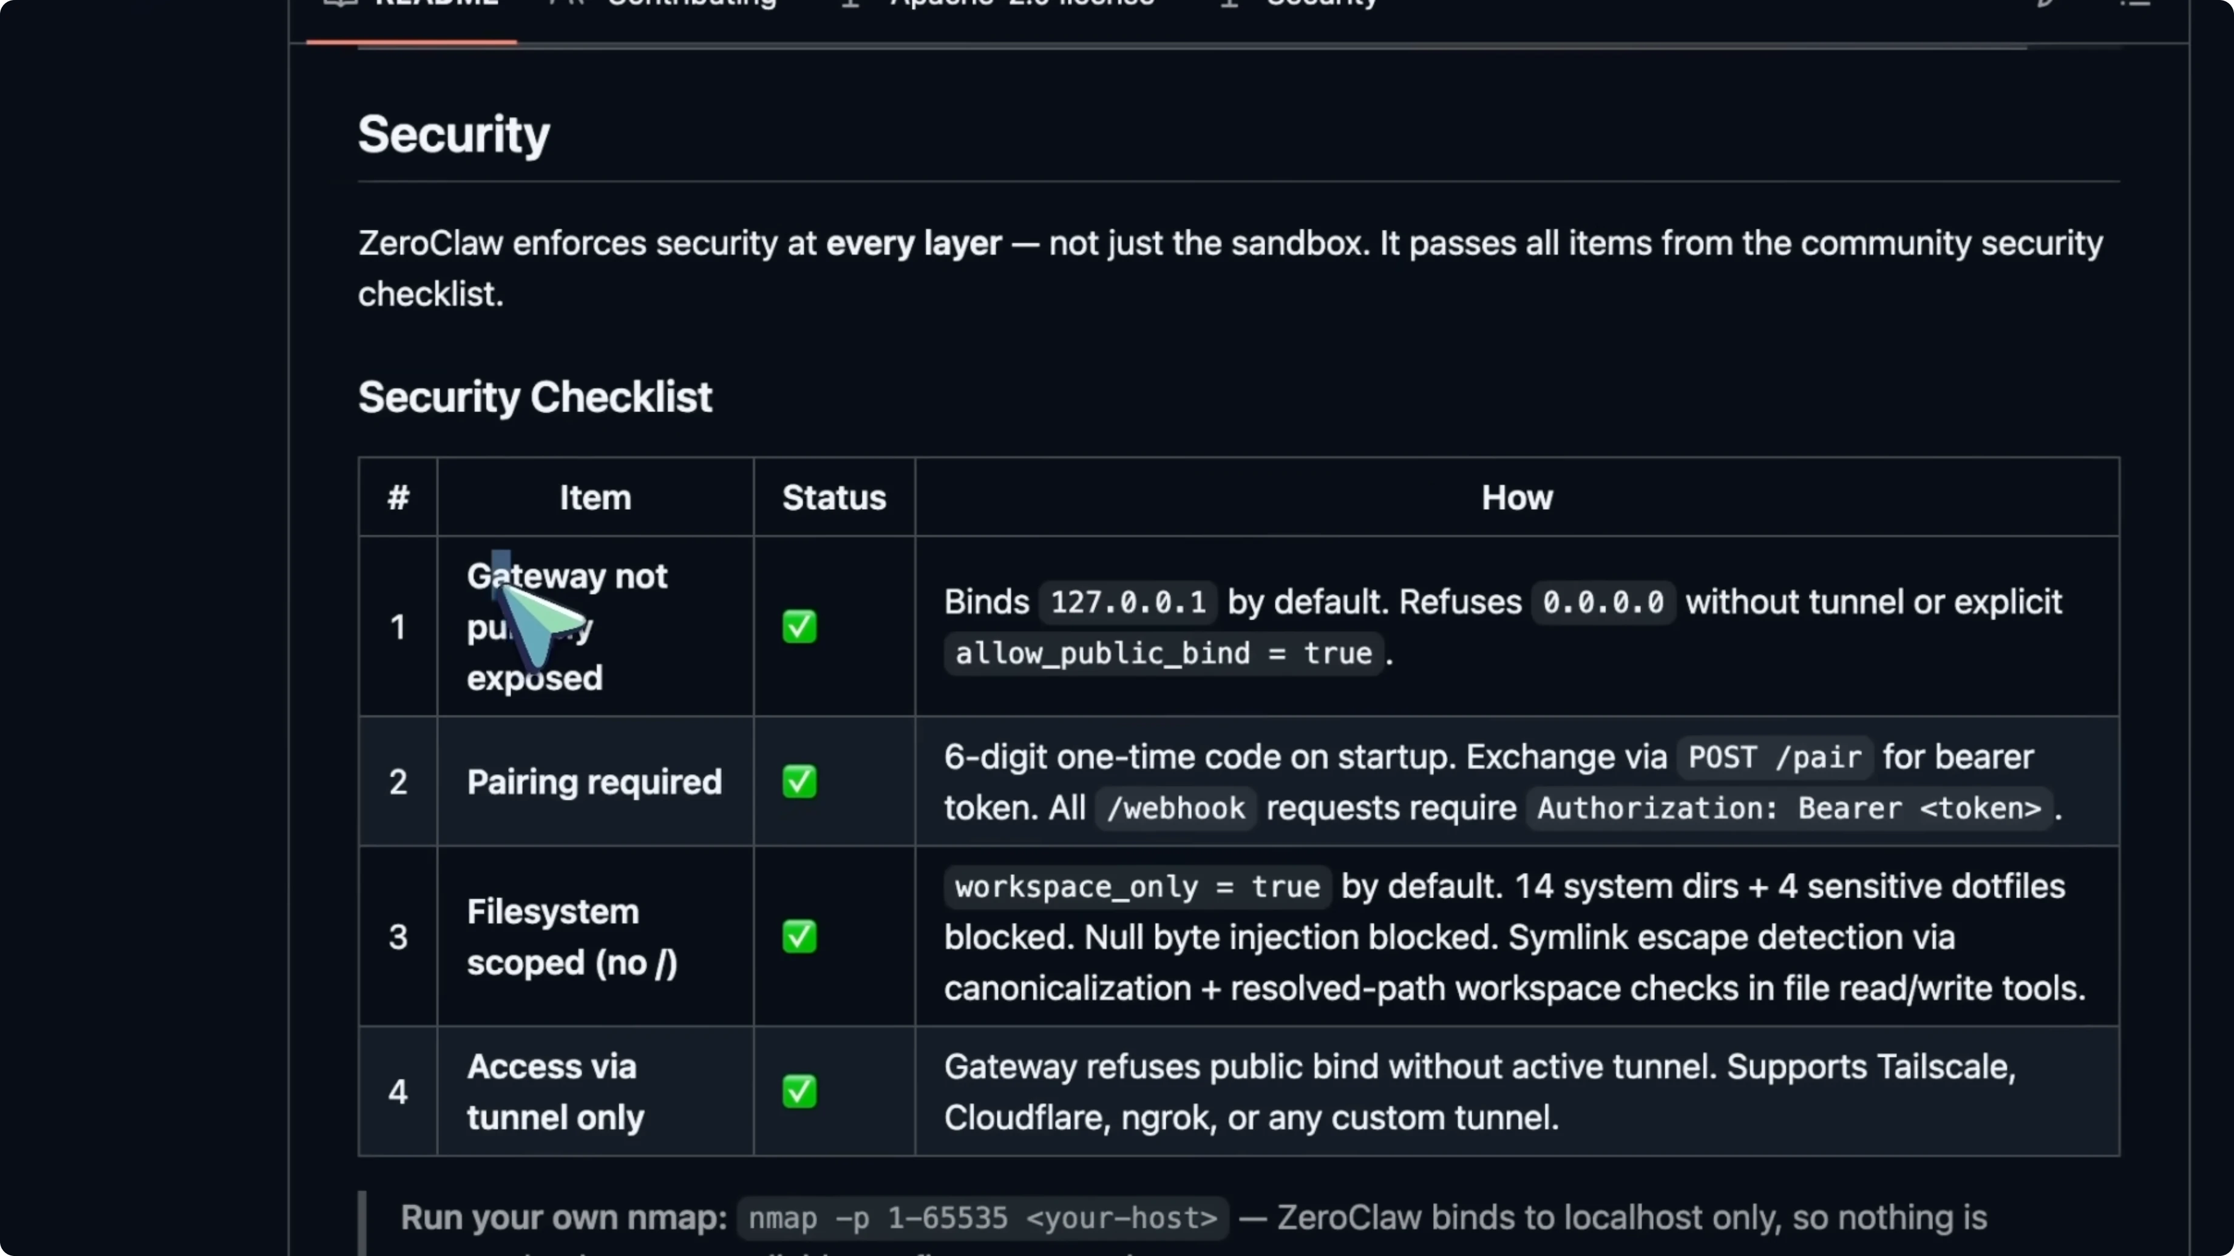Click the Pairing required status checkmark
Screen dimensions: 2234x1256
point(799,782)
